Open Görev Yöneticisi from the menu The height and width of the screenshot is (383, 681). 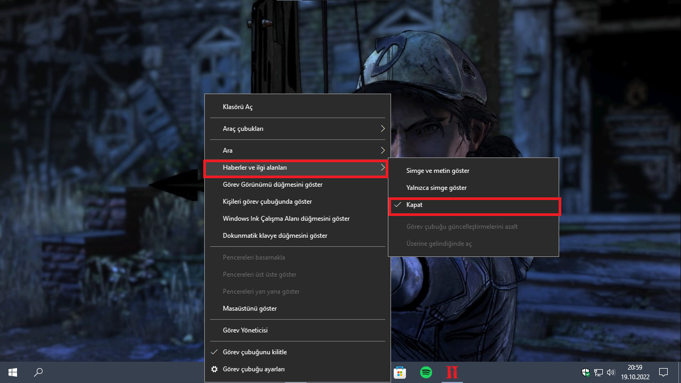pos(297,330)
